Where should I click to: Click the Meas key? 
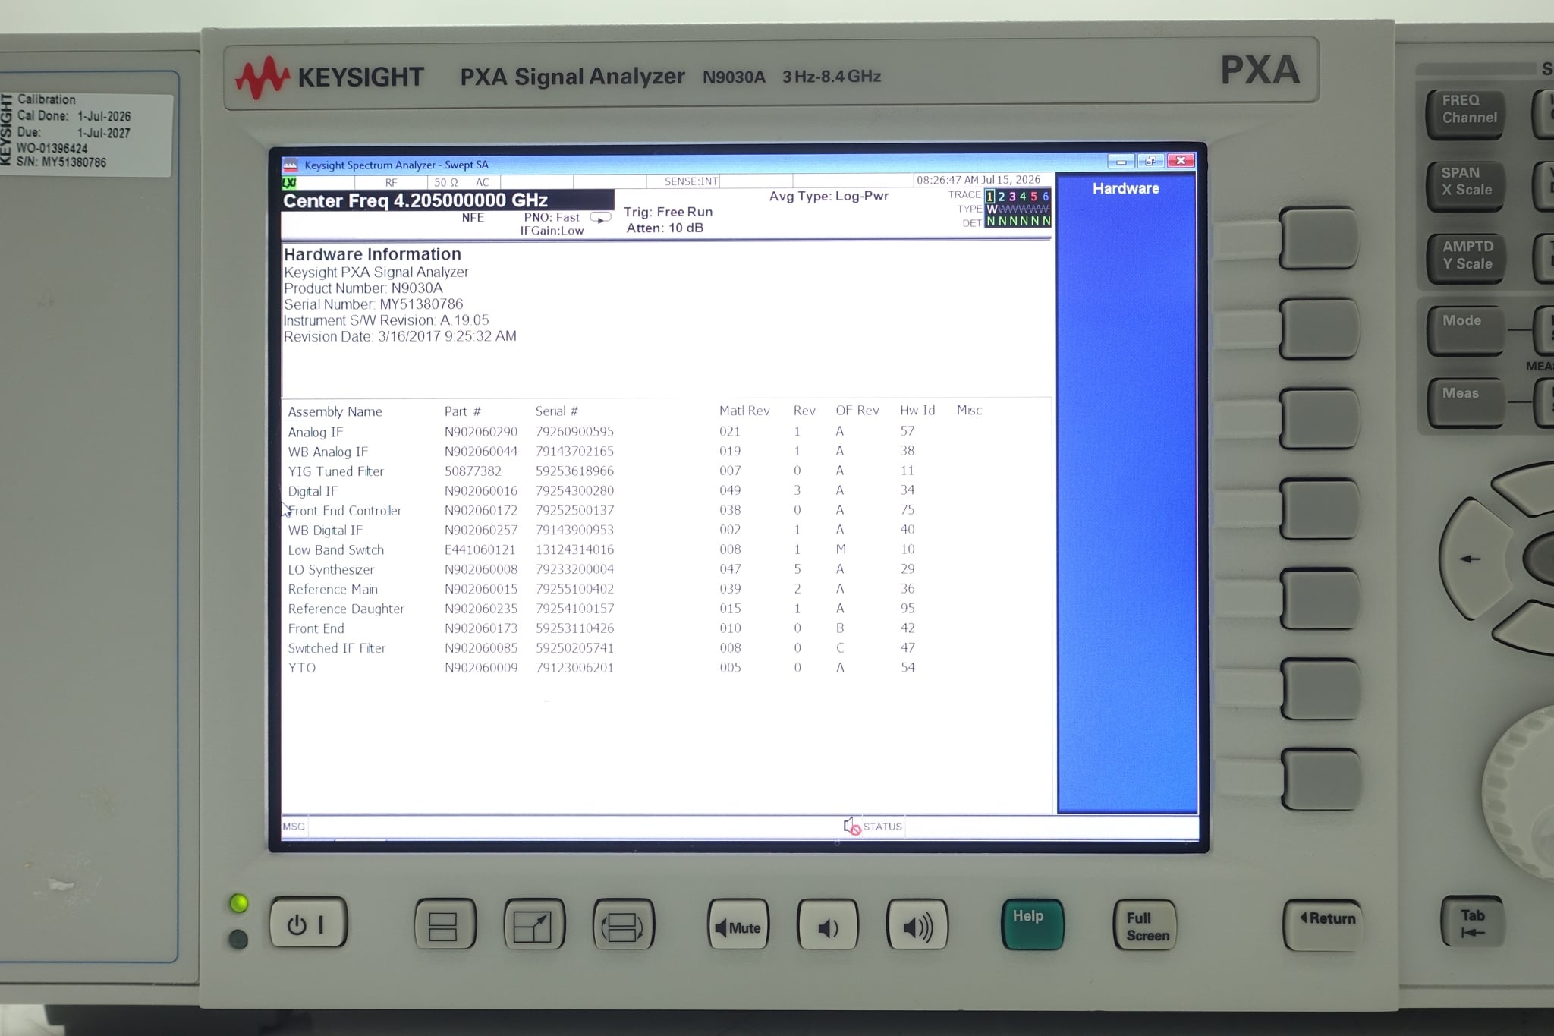(1465, 403)
